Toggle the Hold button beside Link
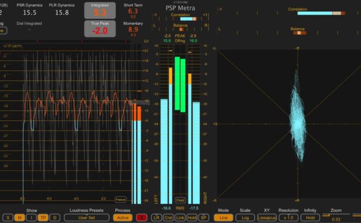The width and height of the screenshot is (361, 223). [x=192, y=218]
